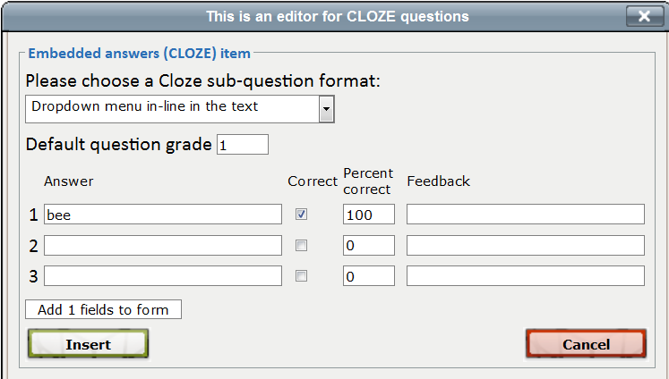669x379 pixels.
Task: Click the feedback field for answer 1
Action: pyautogui.click(x=526, y=215)
